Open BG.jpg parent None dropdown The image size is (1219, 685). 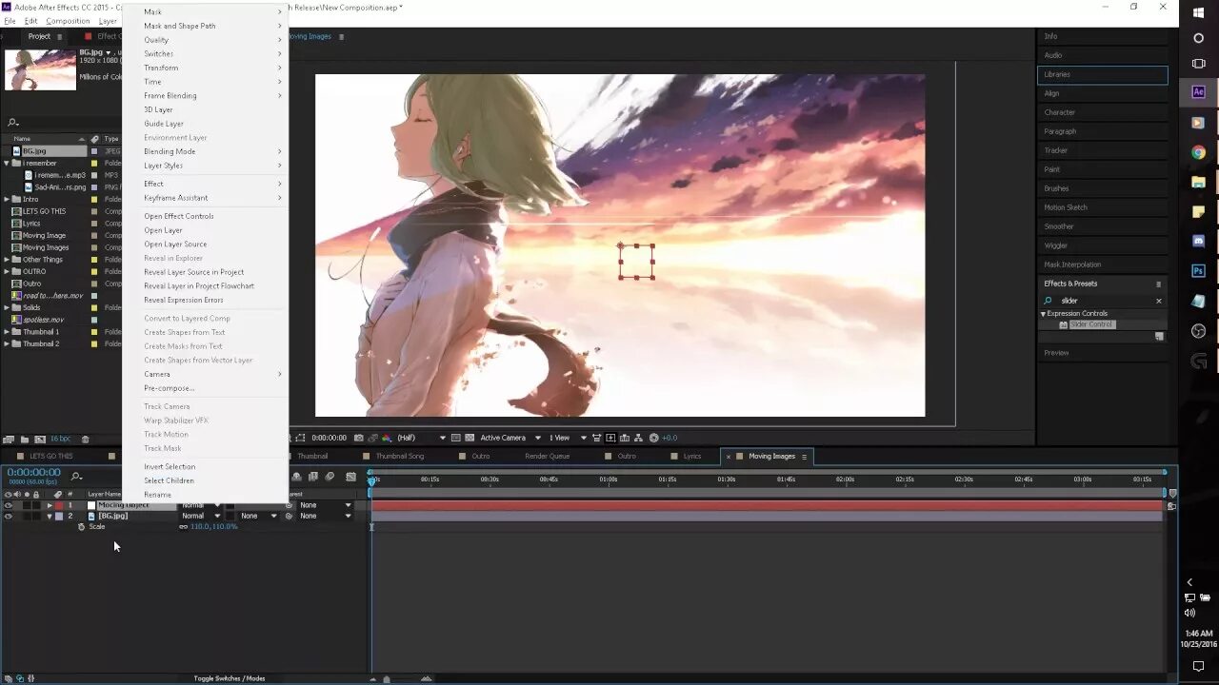point(326,517)
